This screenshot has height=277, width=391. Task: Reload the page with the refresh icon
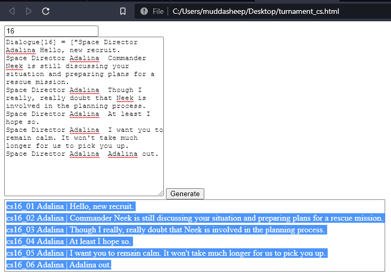pos(46,11)
